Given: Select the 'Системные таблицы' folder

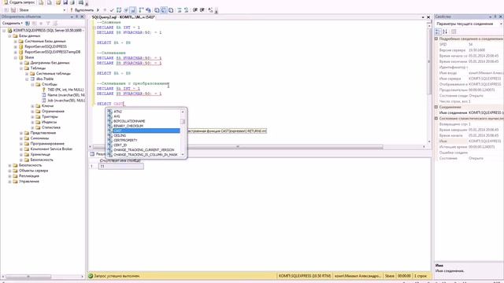Looking at the screenshot, I should click(53, 73).
